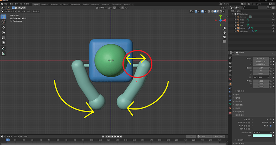The width and height of the screenshot is (276, 145).
Task: Enable the wireframe display checkbox
Action: coord(249,123)
